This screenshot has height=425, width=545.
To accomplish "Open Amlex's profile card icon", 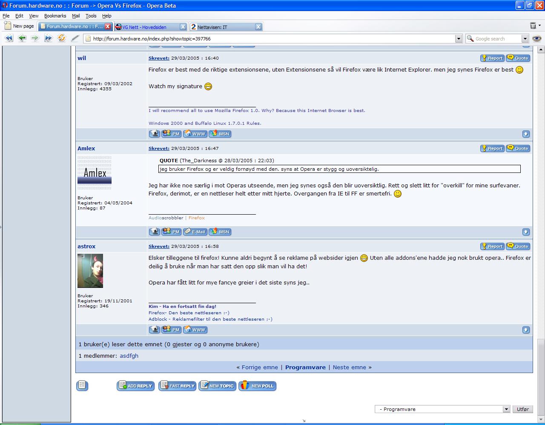I will tap(155, 232).
